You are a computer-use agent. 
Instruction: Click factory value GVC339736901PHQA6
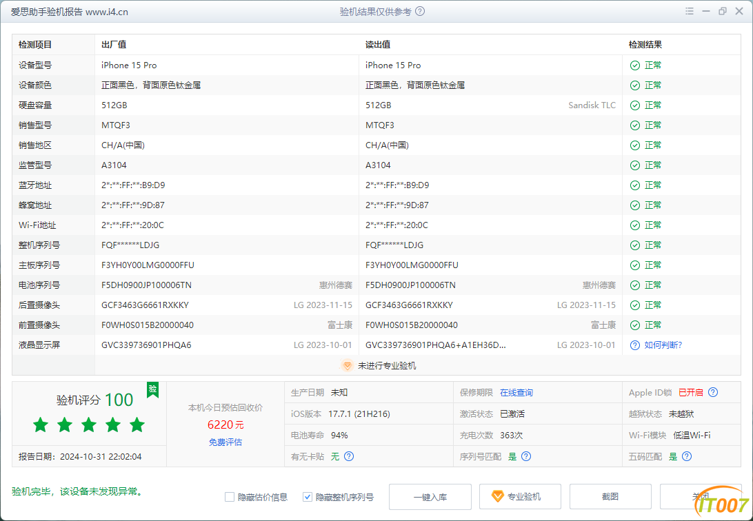146,345
